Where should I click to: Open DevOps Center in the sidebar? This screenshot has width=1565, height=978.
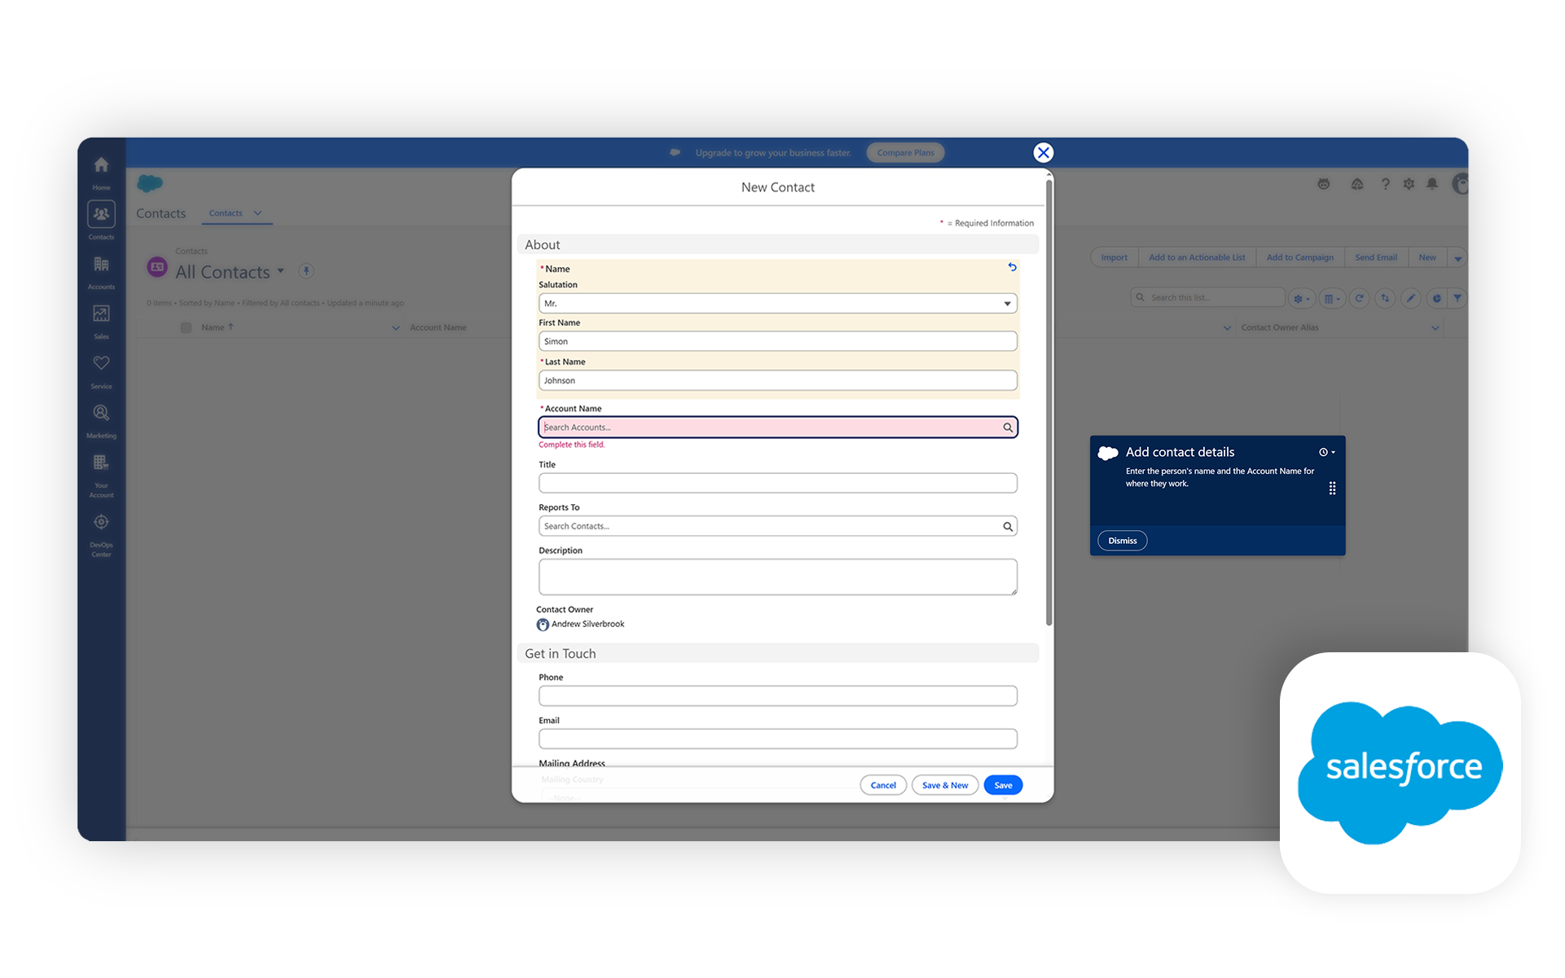pyautogui.click(x=101, y=534)
